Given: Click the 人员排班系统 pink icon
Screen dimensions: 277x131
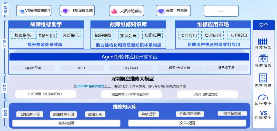Looking at the screenshot, I should click(114, 11).
